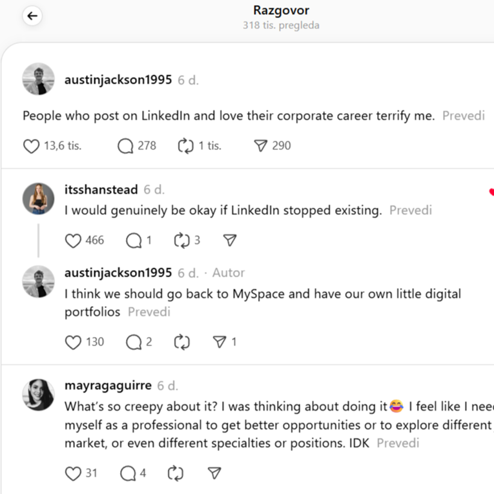The image size is (494, 494).
Task: Share the main post via send icon
Action: pyautogui.click(x=260, y=146)
